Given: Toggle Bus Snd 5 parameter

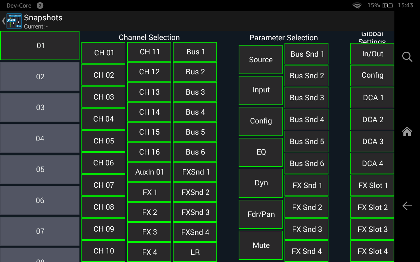Looking at the screenshot, I should (306, 141).
